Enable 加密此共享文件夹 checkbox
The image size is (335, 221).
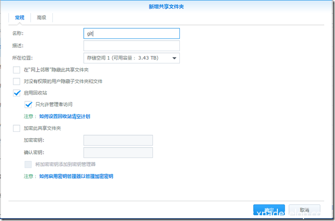(17, 128)
